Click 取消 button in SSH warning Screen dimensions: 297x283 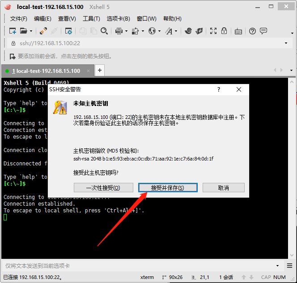[x=224, y=188]
